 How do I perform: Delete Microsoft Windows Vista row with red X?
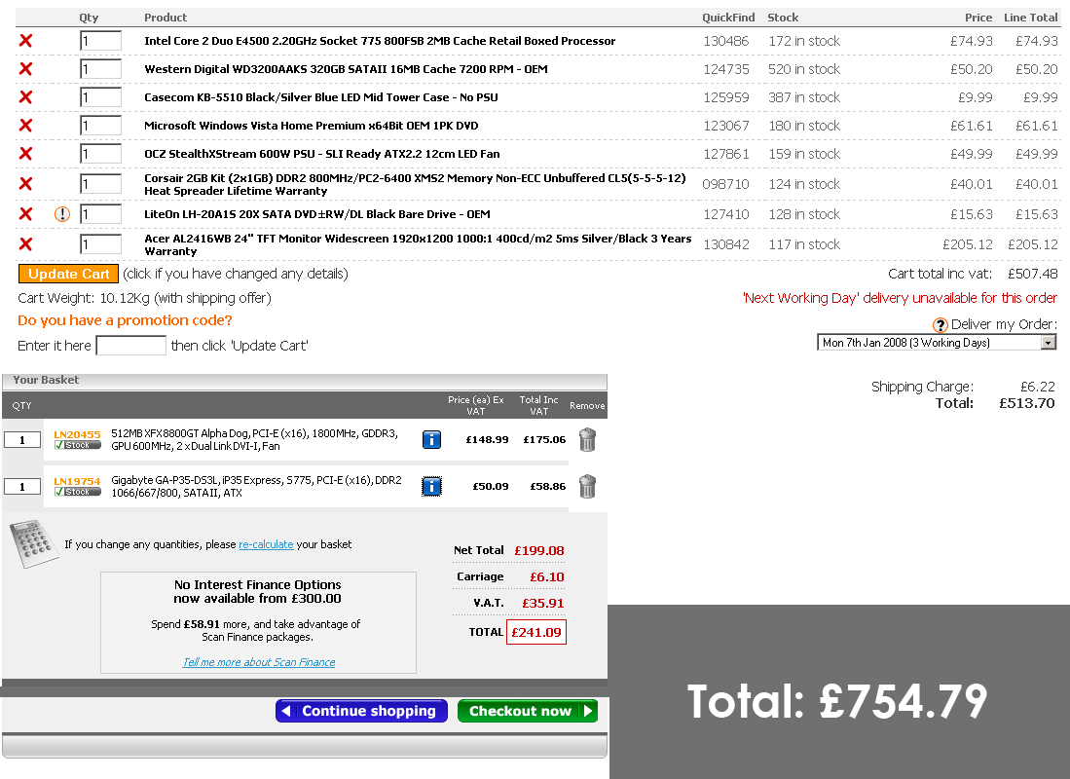pos(25,126)
